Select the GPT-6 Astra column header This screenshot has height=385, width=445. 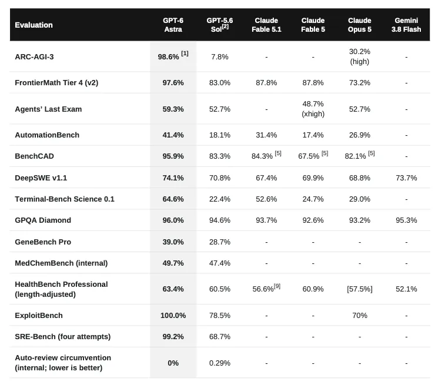pos(173,25)
